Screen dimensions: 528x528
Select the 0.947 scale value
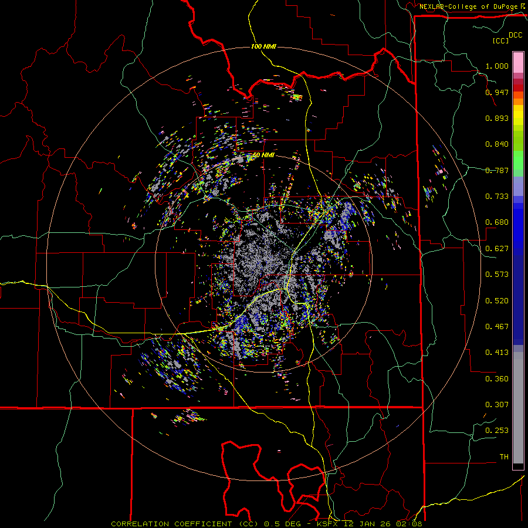click(x=497, y=92)
